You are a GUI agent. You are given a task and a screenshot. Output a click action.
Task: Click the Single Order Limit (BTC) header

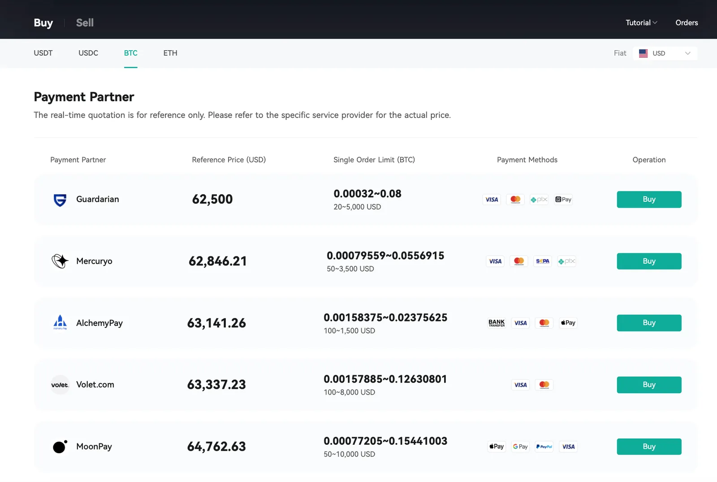(374, 160)
